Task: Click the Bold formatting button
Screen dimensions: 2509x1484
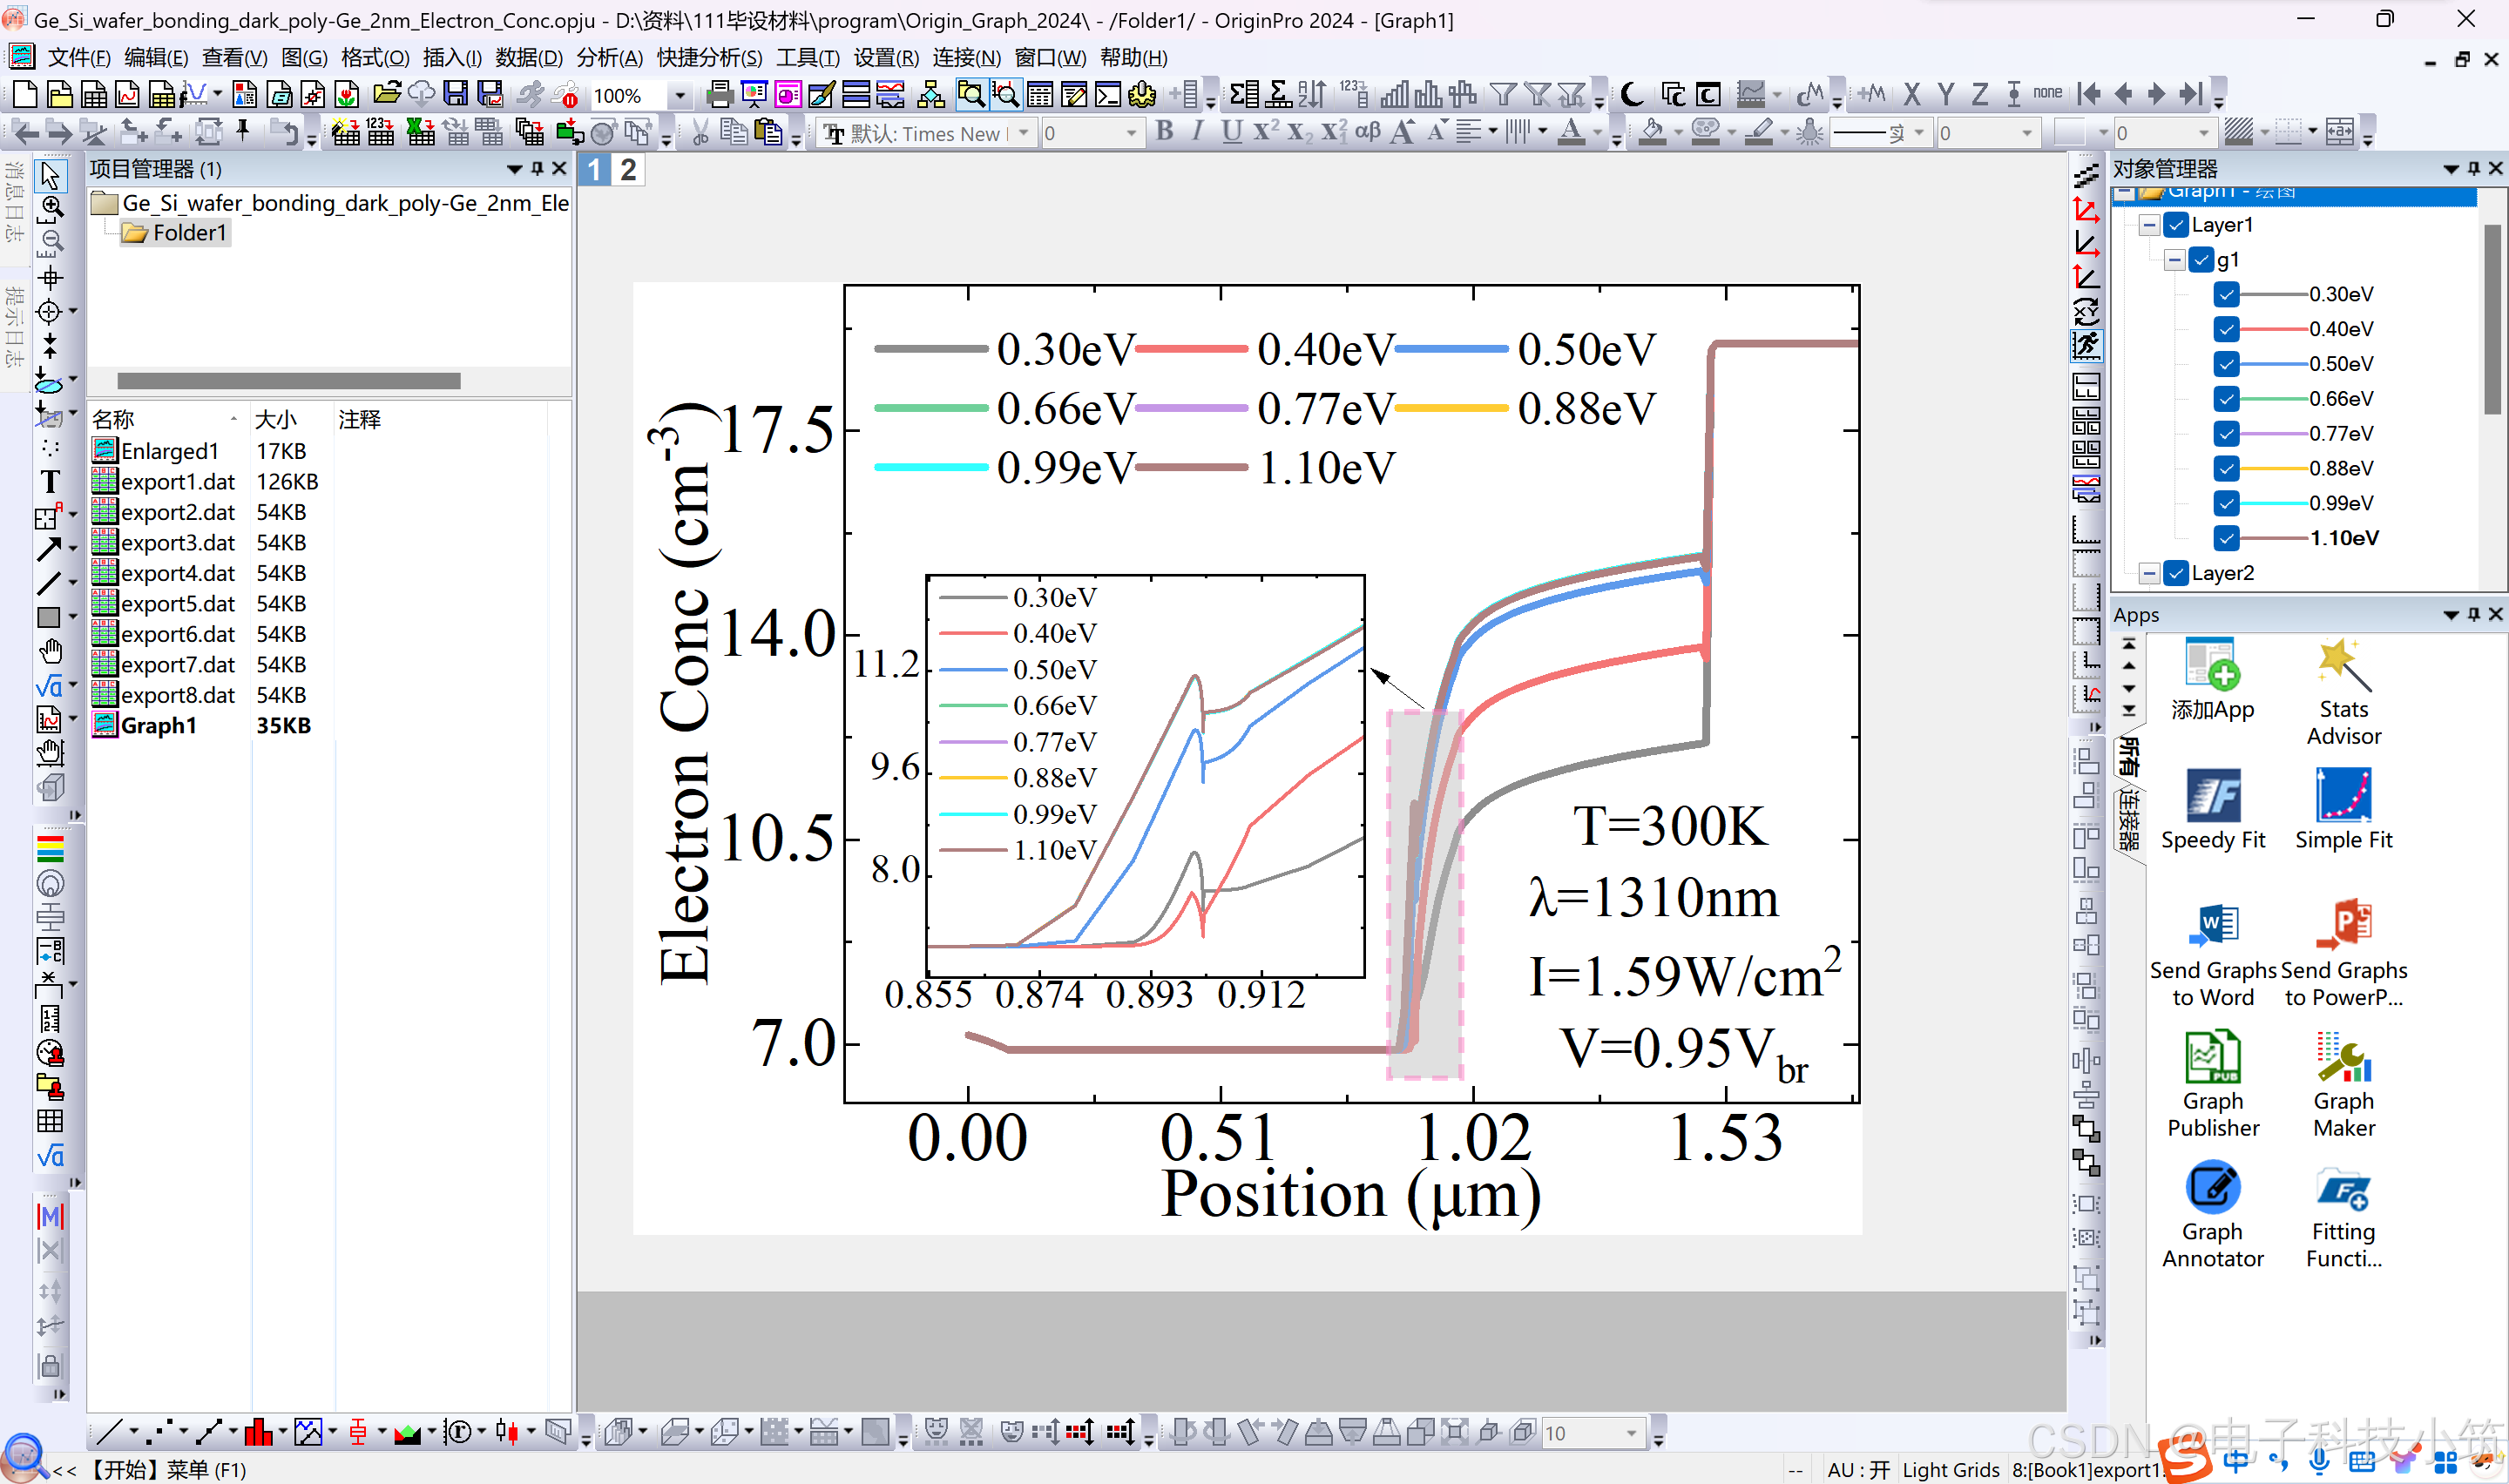Action: coord(1164,132)
